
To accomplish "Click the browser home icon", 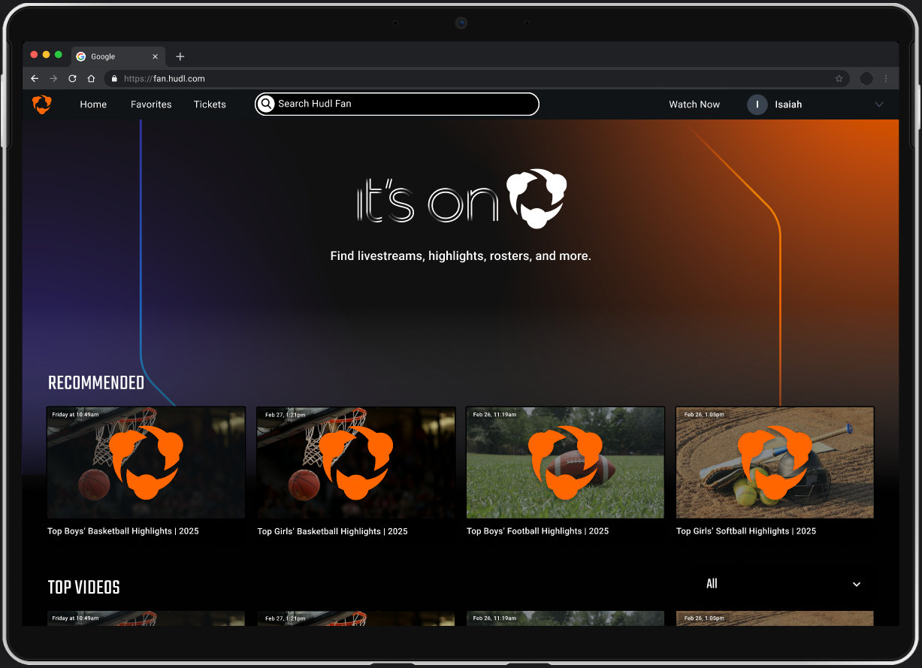I will [91, 78].
